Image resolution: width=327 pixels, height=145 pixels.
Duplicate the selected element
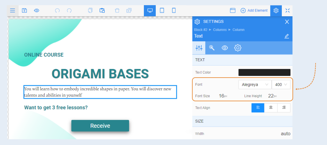(x=129, y=11)
